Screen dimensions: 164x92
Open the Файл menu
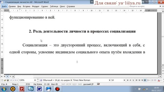[x=4, y=6]
